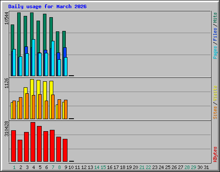
Task: Click the Hits legend label
Action: [x=215, y=18]
